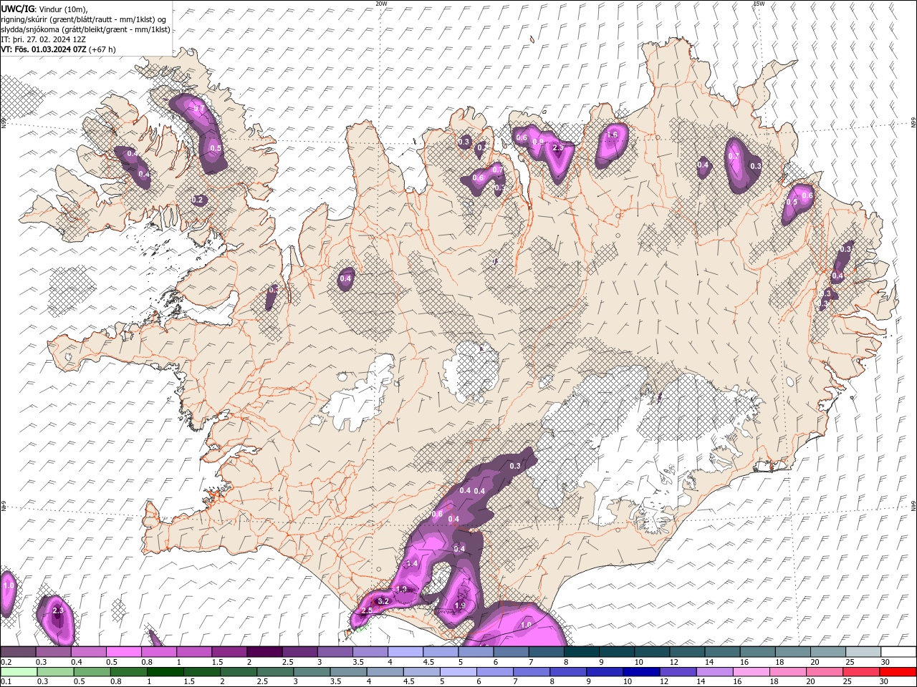The image size is (917, 687).
Task: Click the top-row legend swatch starting at 0.2
Action: [x=18, y=652]
